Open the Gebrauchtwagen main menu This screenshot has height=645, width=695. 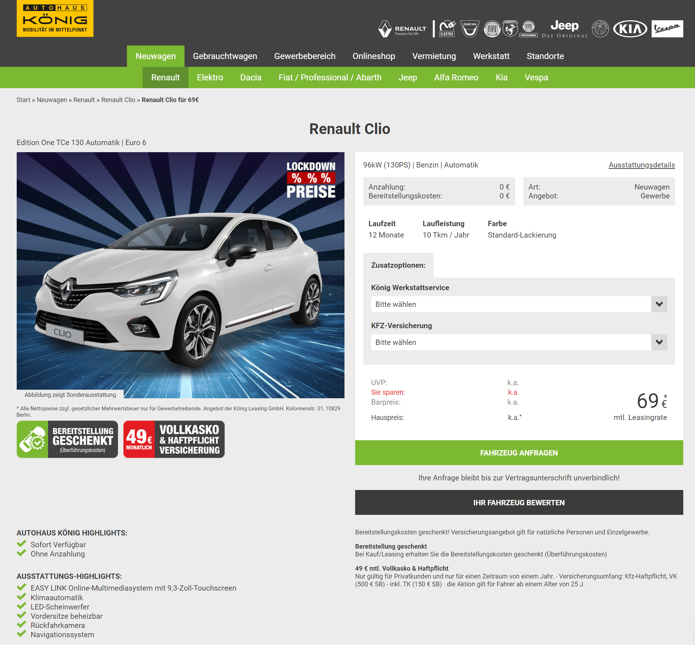point(225,56)
